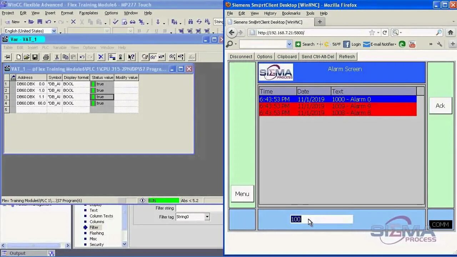Select Filter item in properties tree

pyautogui.click(x=94, y=227)
